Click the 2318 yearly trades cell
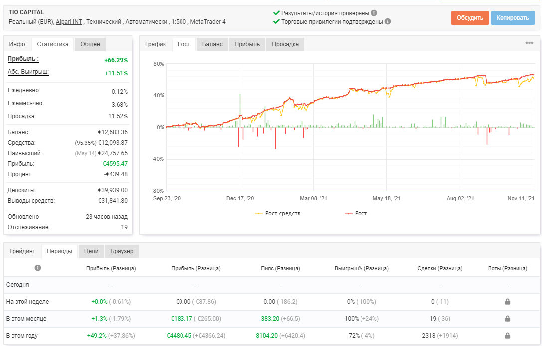Viewport: 542px width, 346px height. pos(440,336)
